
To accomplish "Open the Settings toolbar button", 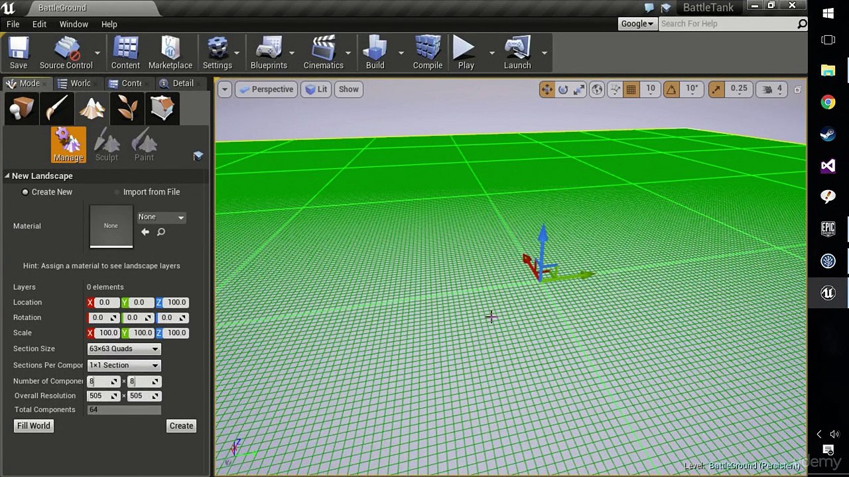I will coord(218,53).
